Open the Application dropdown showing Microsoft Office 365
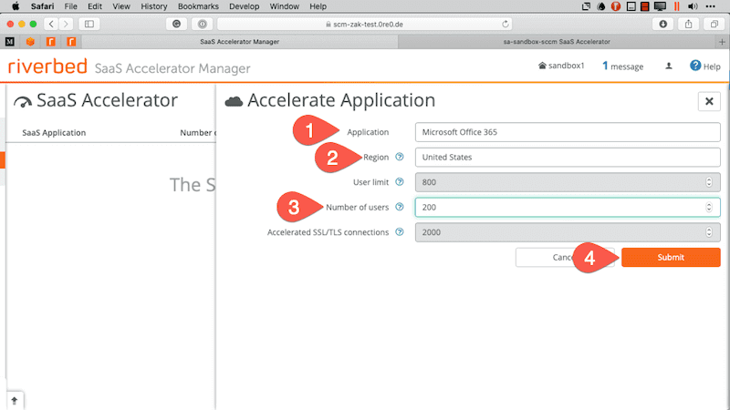The height and width of the screenshot is (410, 730). 567,132
